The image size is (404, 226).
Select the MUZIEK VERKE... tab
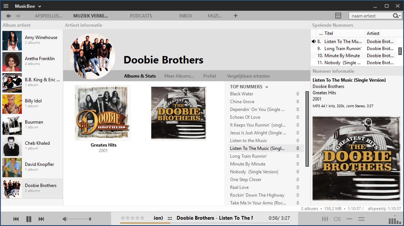90,16
